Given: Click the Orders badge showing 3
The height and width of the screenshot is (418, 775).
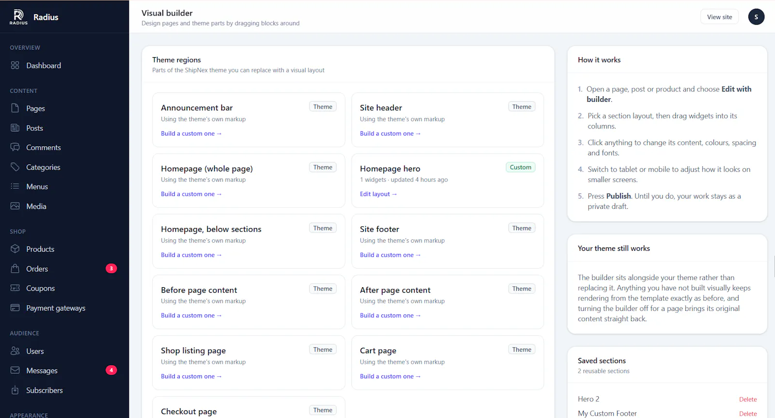Looking at the screenshot, I should (111, 268).
